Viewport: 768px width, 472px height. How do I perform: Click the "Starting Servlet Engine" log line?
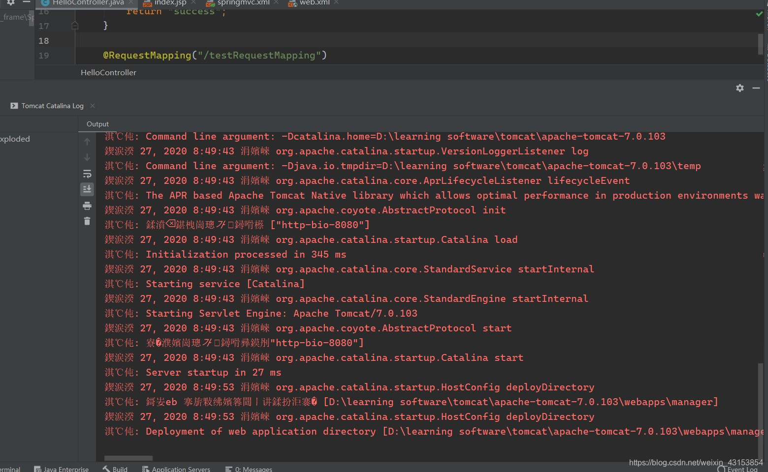click(x=261, y=313)
